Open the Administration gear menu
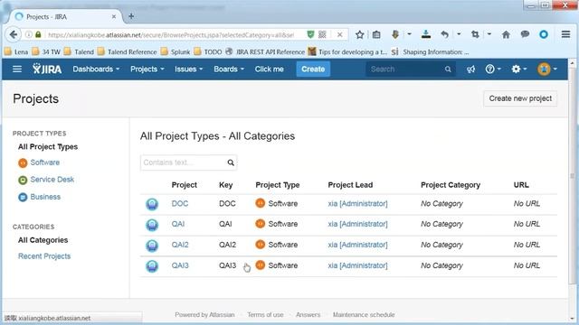 pos(518,69)
